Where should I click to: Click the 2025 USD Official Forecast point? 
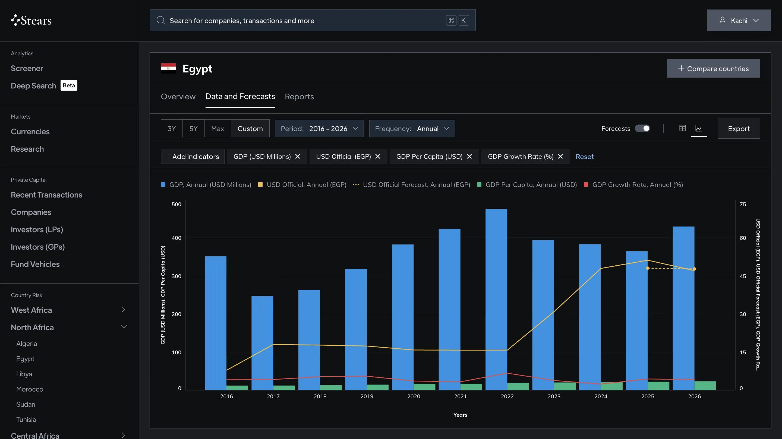tap(648, 268)
